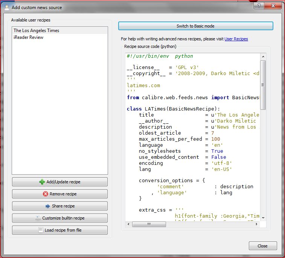Screen dimensions: 285x258
Task: Click the horizontal scroll left arrow
Action: [x=128, y=224]
